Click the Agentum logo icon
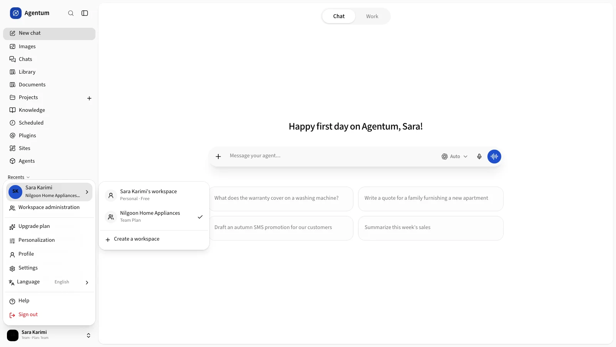This screenshot has width=616, height=347. coord(16,13)
